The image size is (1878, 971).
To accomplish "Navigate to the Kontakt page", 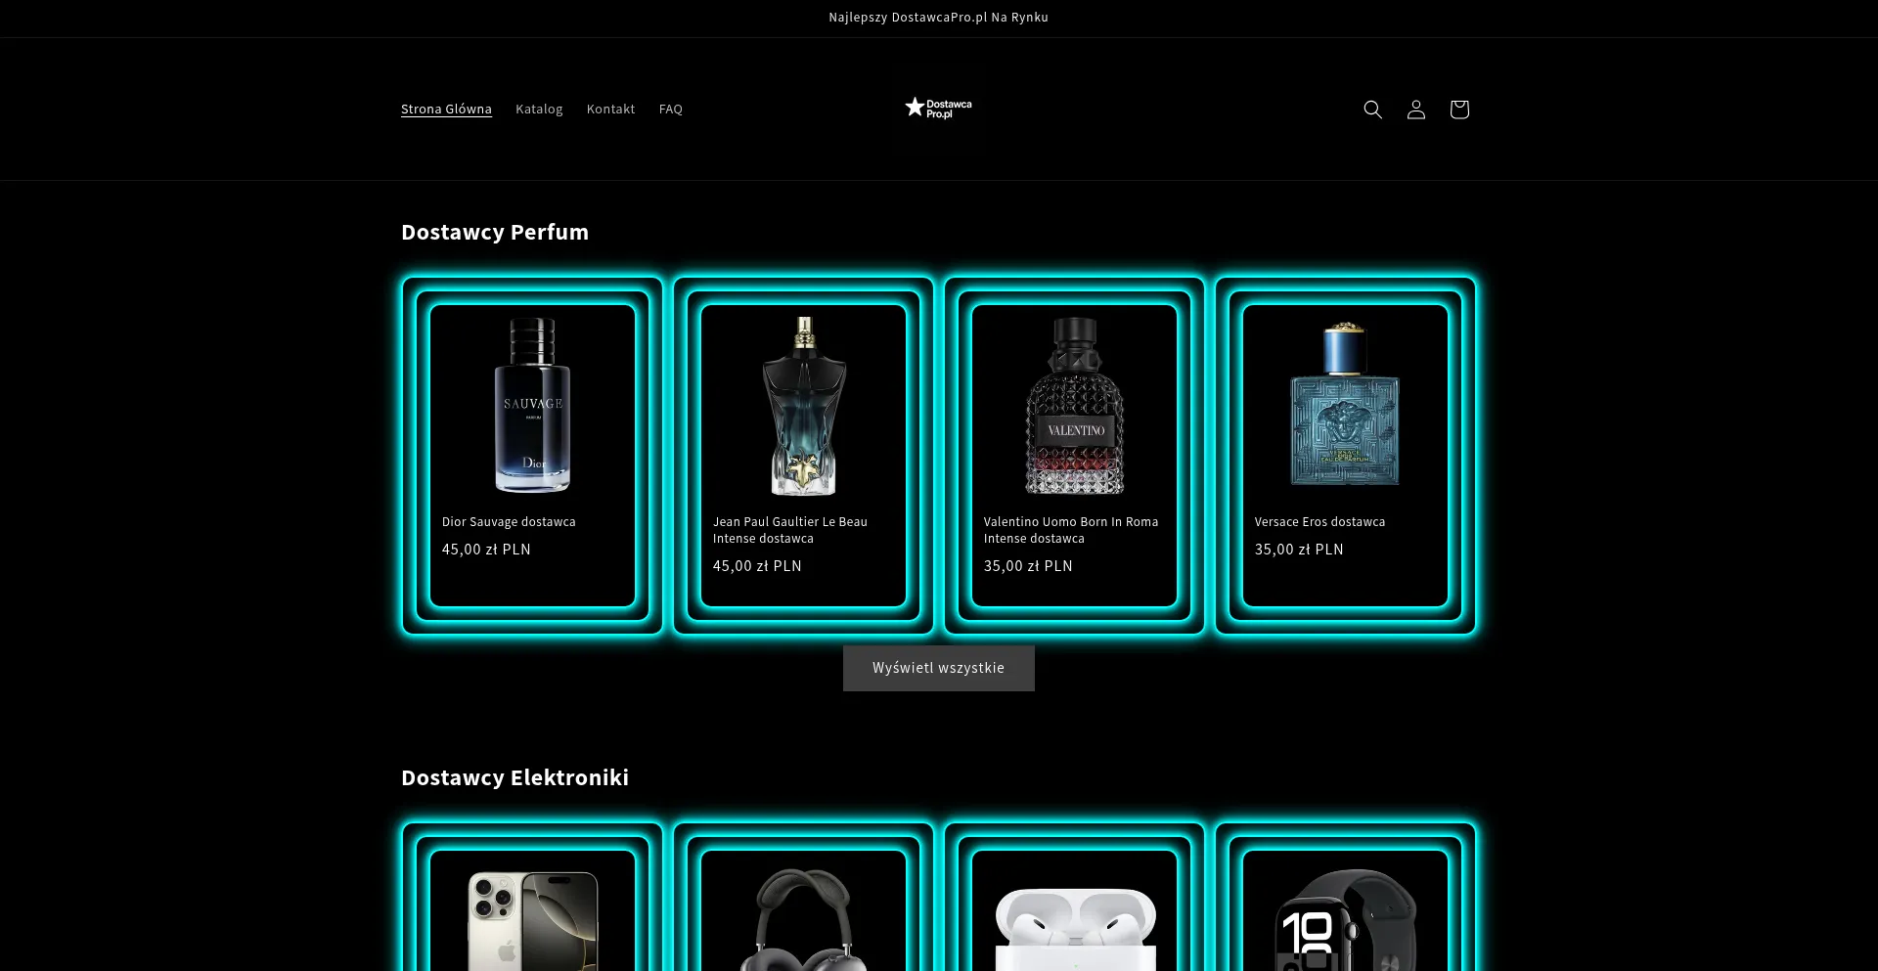I will (x=610, y=110).
